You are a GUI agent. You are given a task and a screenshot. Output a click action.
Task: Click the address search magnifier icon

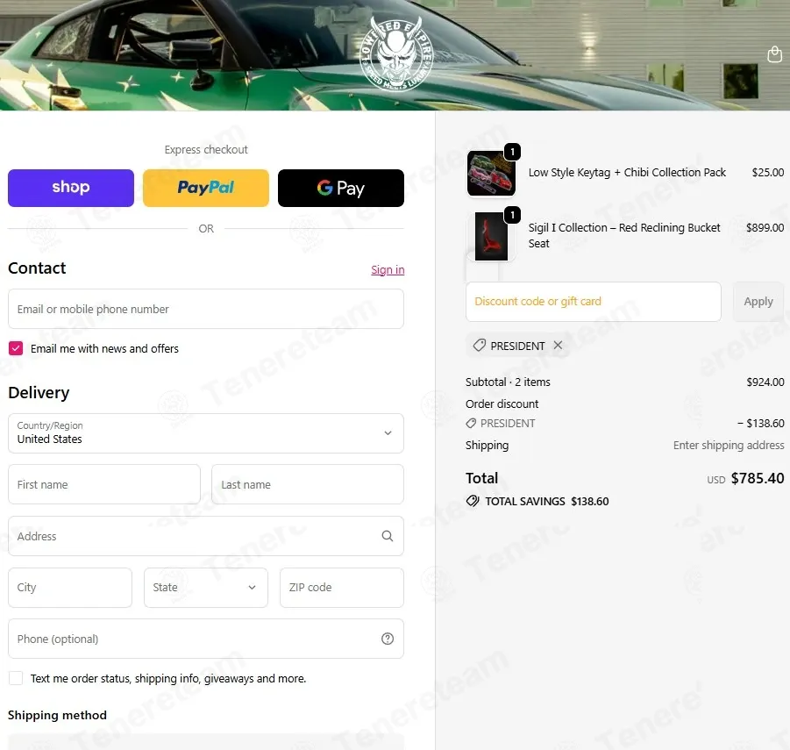[x=387, y=536]
